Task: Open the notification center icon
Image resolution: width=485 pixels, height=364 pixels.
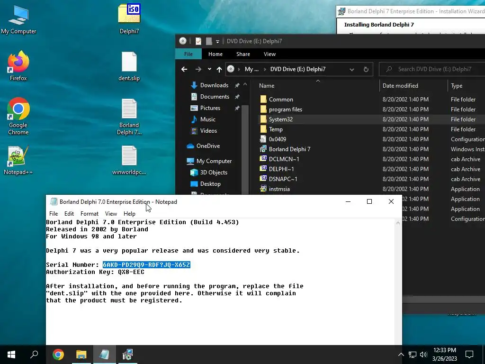Action: pyautogui.click(x=469, y=355)
